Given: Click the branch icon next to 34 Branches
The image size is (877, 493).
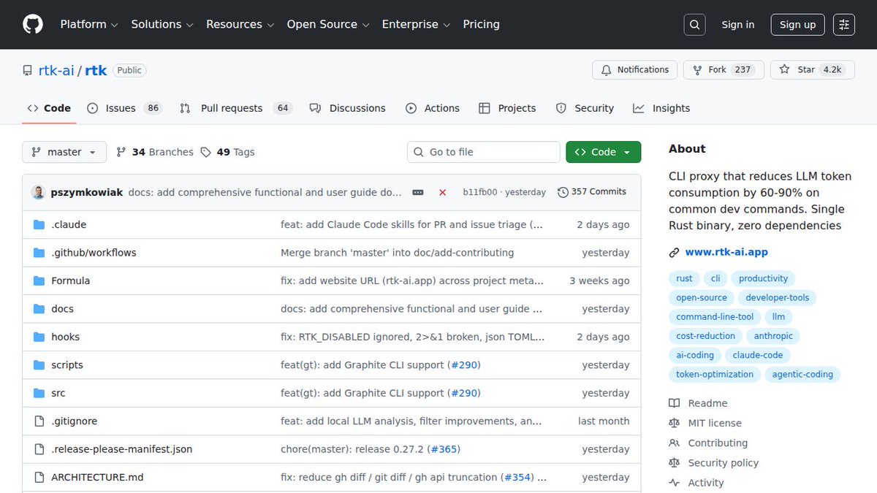Looking at the screenshot, I should [121, 152].
